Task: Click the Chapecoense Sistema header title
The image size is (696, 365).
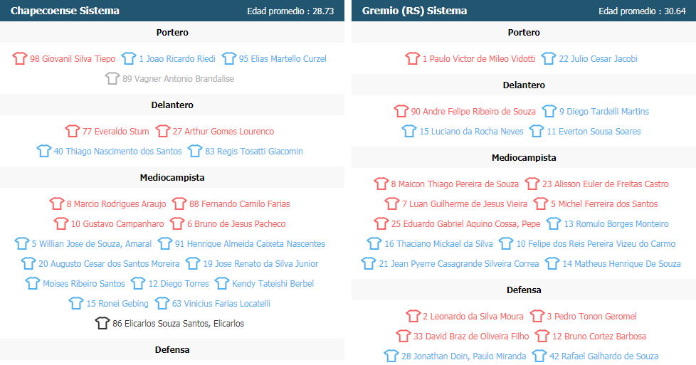Action: (65, 11)
